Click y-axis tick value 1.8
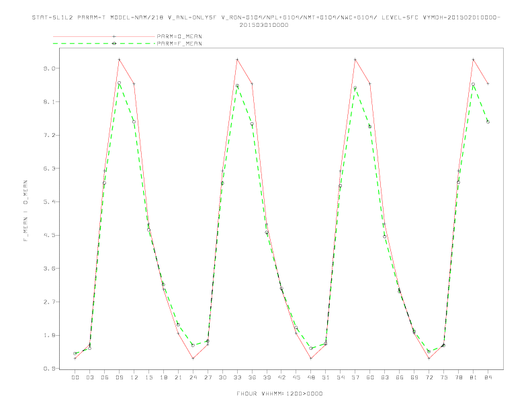 [x=49, y=335]
